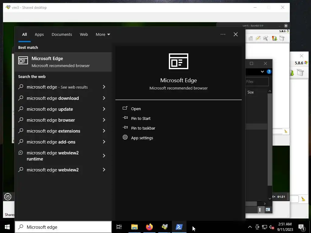This screenshot has width=311, height=233.
Task: Open the Windows Start menu
Action: tap(7, 227)
